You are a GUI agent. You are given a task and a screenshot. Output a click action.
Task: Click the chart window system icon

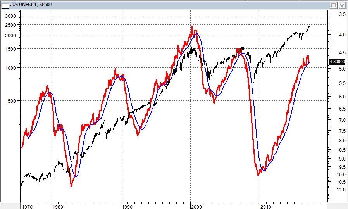point(5,5)
